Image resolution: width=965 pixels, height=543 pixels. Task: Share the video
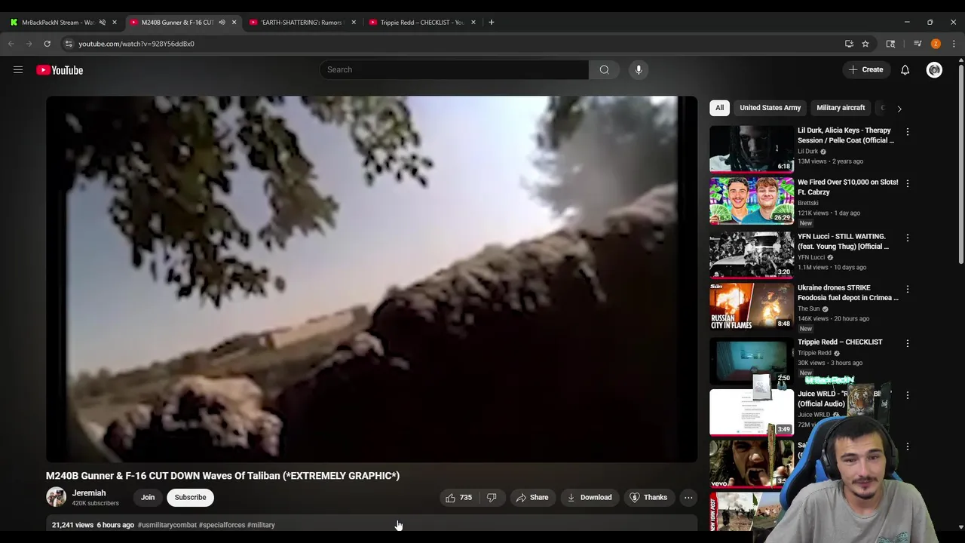point(532,498)
